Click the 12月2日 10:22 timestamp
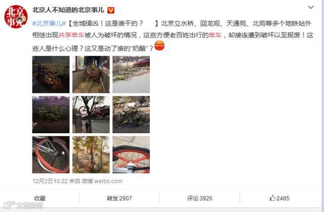 click(x=50, y=181)
